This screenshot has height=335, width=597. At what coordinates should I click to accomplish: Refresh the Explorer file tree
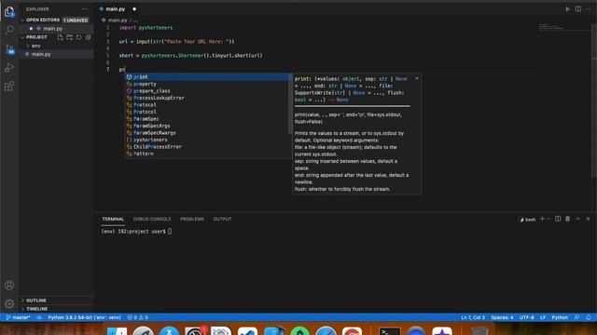point(78,37)
